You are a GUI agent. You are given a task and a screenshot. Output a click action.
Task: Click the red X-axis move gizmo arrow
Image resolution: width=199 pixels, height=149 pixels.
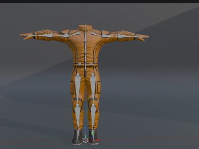(98, 140)
